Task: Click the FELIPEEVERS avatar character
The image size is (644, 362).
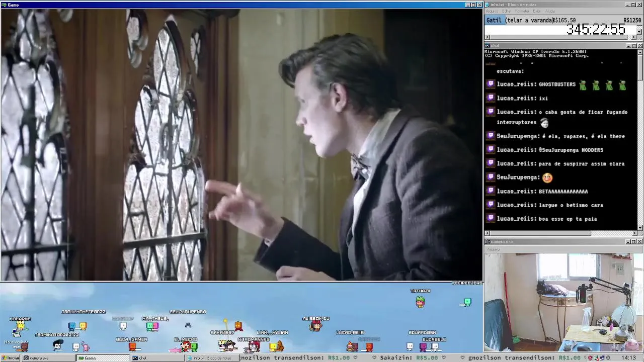Action: click(467, 302)
